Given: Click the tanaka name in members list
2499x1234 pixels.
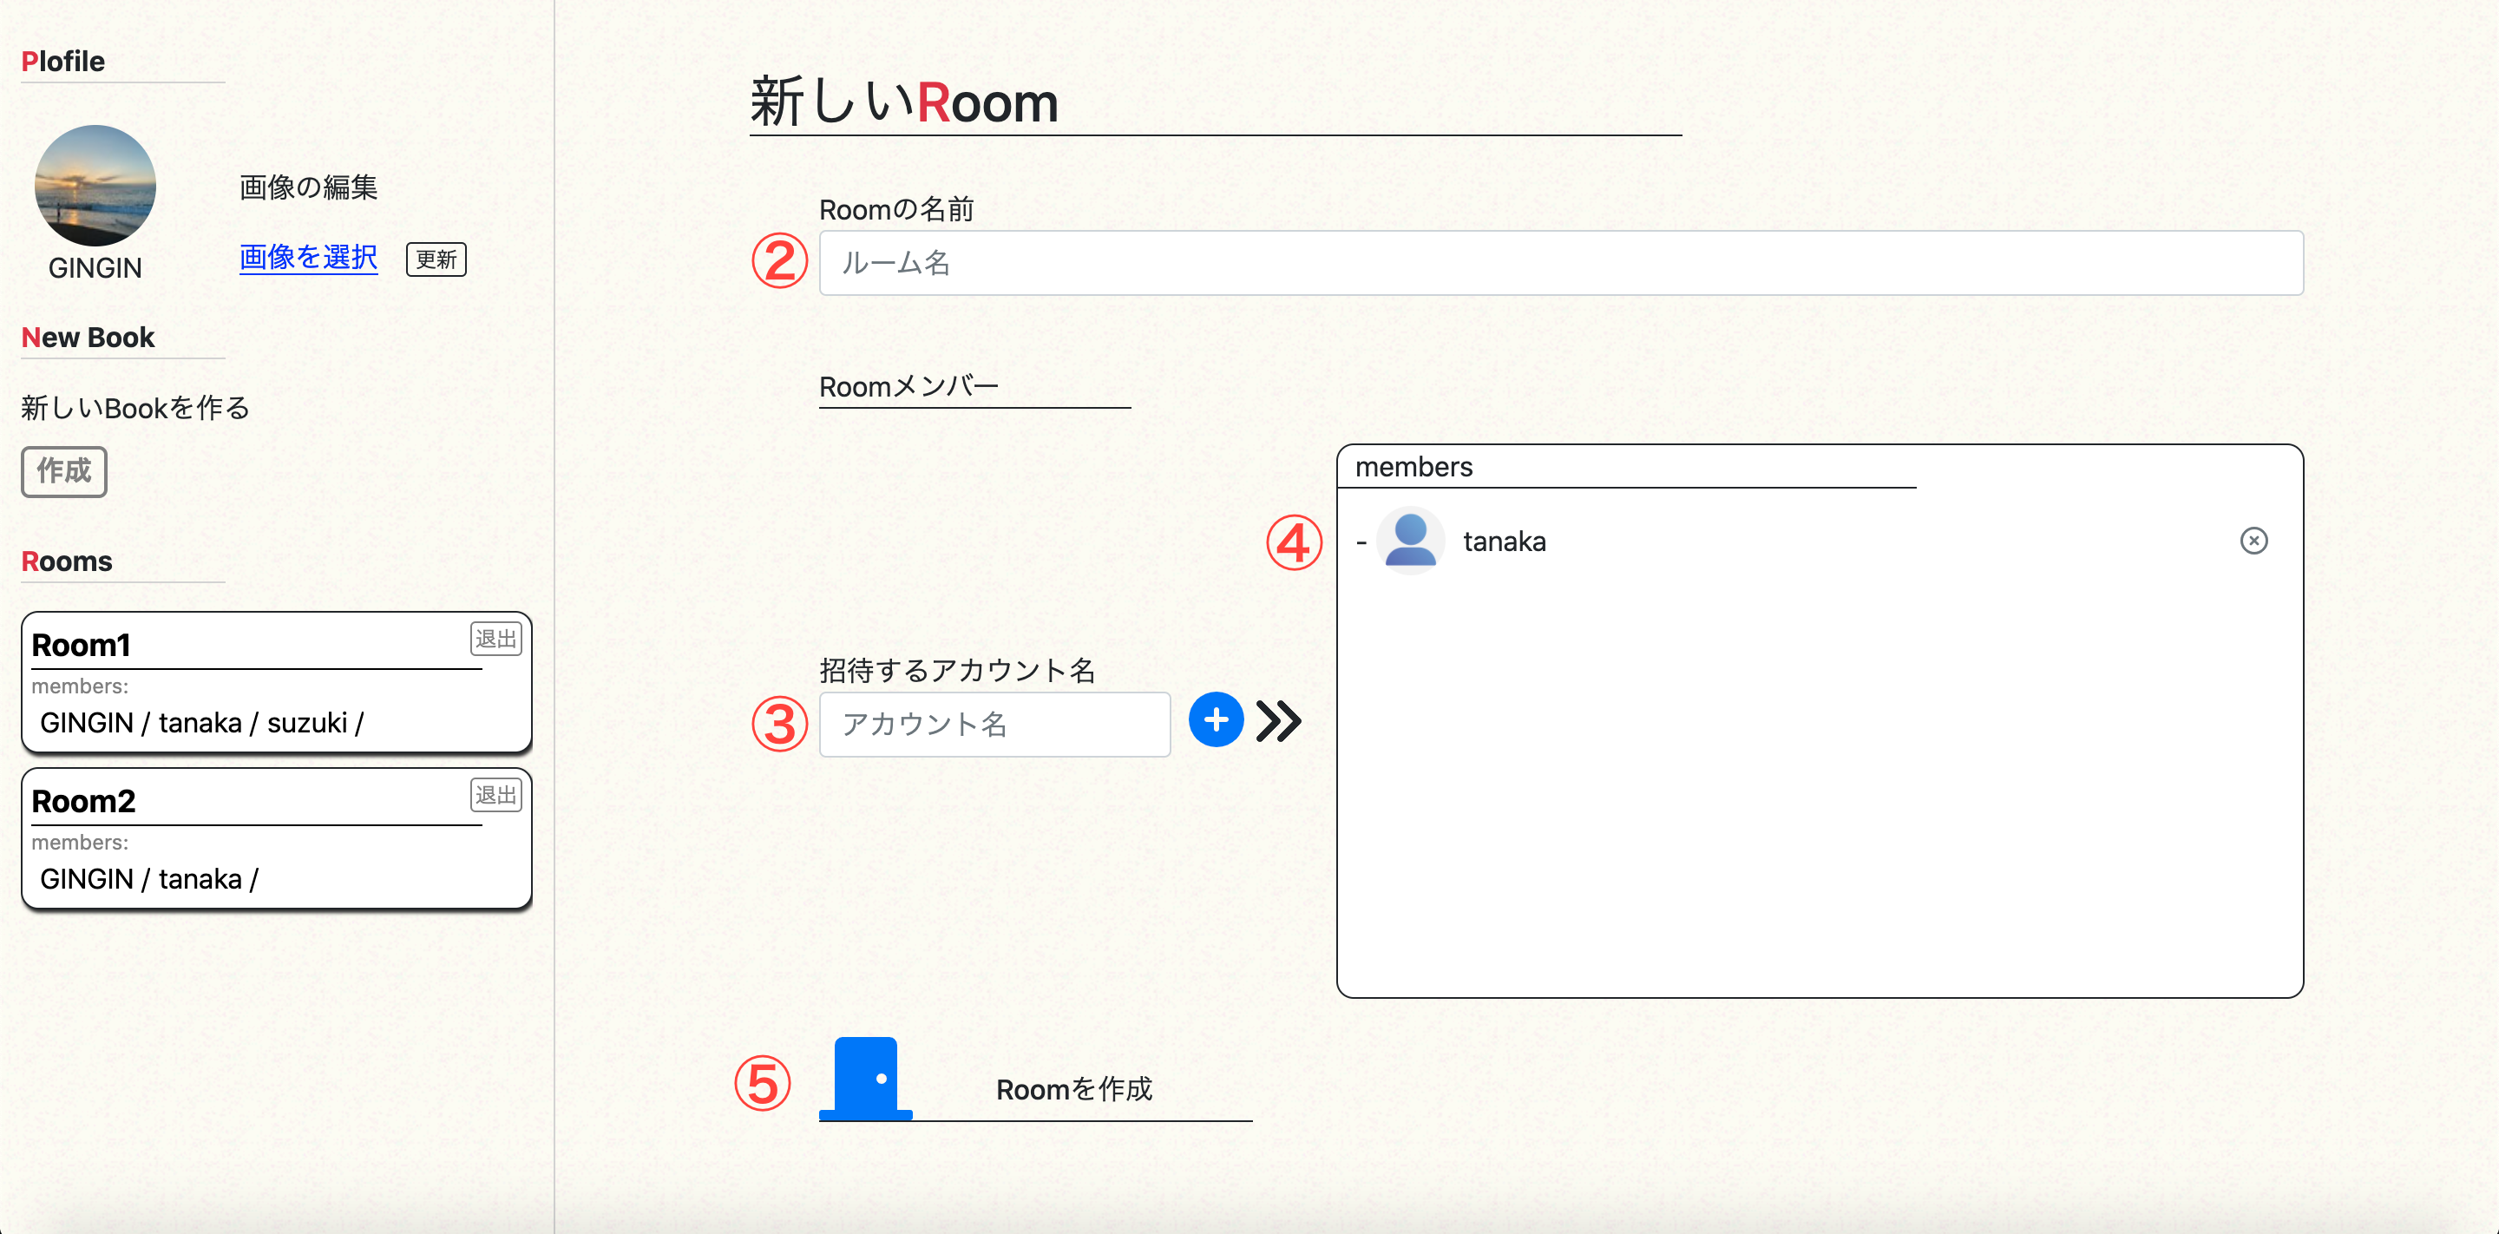Looking at the screenshot, I should click(x=1505, y=542).
